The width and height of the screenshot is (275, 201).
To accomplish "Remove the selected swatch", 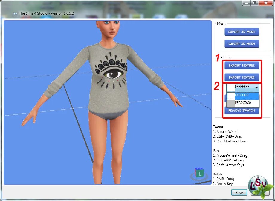I will [x=242, y=111].
